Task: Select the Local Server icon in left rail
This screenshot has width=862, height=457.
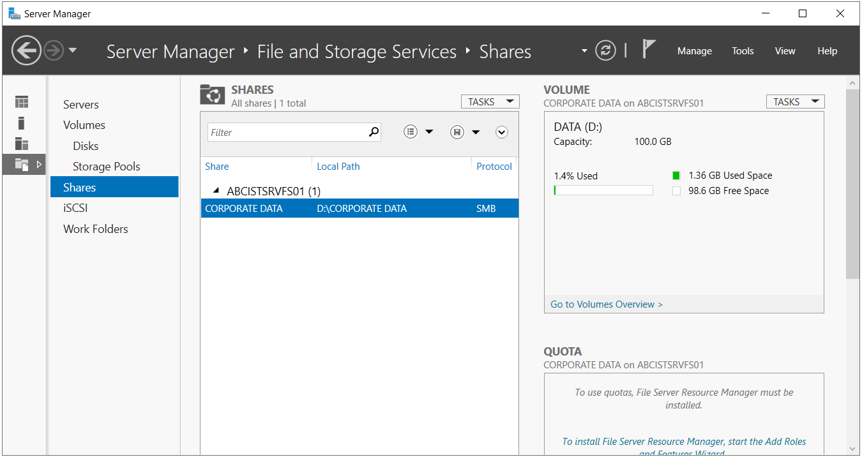Action: (21, 123)
